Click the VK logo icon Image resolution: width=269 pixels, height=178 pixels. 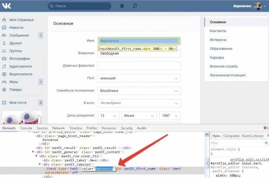pyautogui.click(x=6, y=6)
